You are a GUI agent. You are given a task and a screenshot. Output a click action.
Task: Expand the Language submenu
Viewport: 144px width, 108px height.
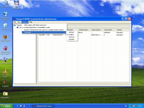coord(44,32)
